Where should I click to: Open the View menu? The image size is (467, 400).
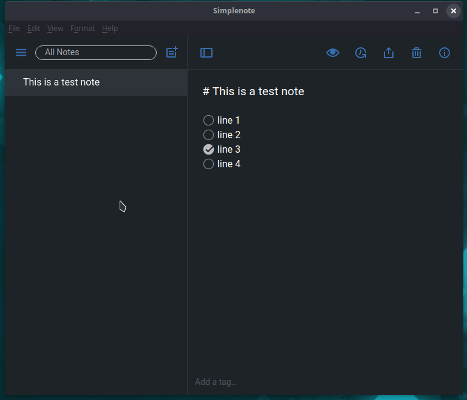(x=55, y=28)
